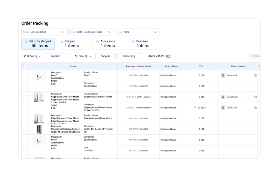Click PO-78 YZ / Draft PO cell
The image size is (279, 186).
tap(138, 151)
